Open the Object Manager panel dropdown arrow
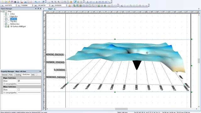 tap(35, 8)
